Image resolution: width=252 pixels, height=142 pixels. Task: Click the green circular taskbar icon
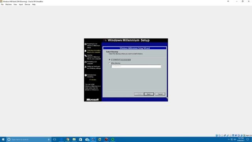113,139
